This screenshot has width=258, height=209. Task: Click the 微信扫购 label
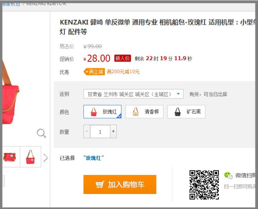pos(246,175)
